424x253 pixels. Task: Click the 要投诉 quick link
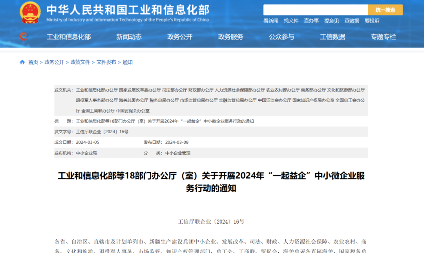pyautogui.click(x=372, y=21)
